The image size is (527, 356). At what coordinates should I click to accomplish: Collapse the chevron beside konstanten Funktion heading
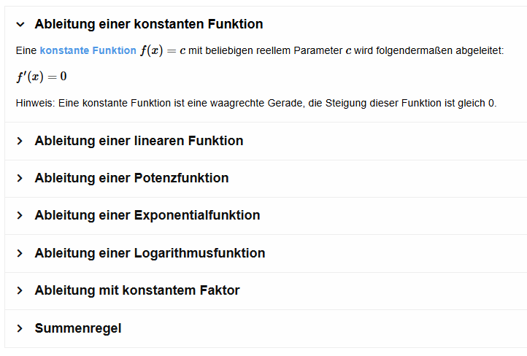pos(20,24)
